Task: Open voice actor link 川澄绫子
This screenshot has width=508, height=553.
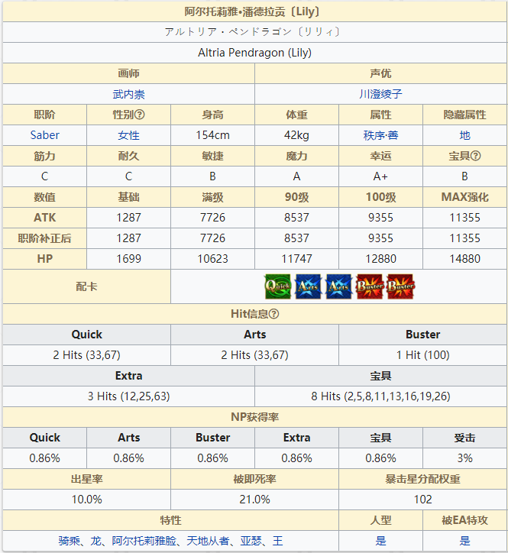Action: pyautogui.click(x=380, y=94)
